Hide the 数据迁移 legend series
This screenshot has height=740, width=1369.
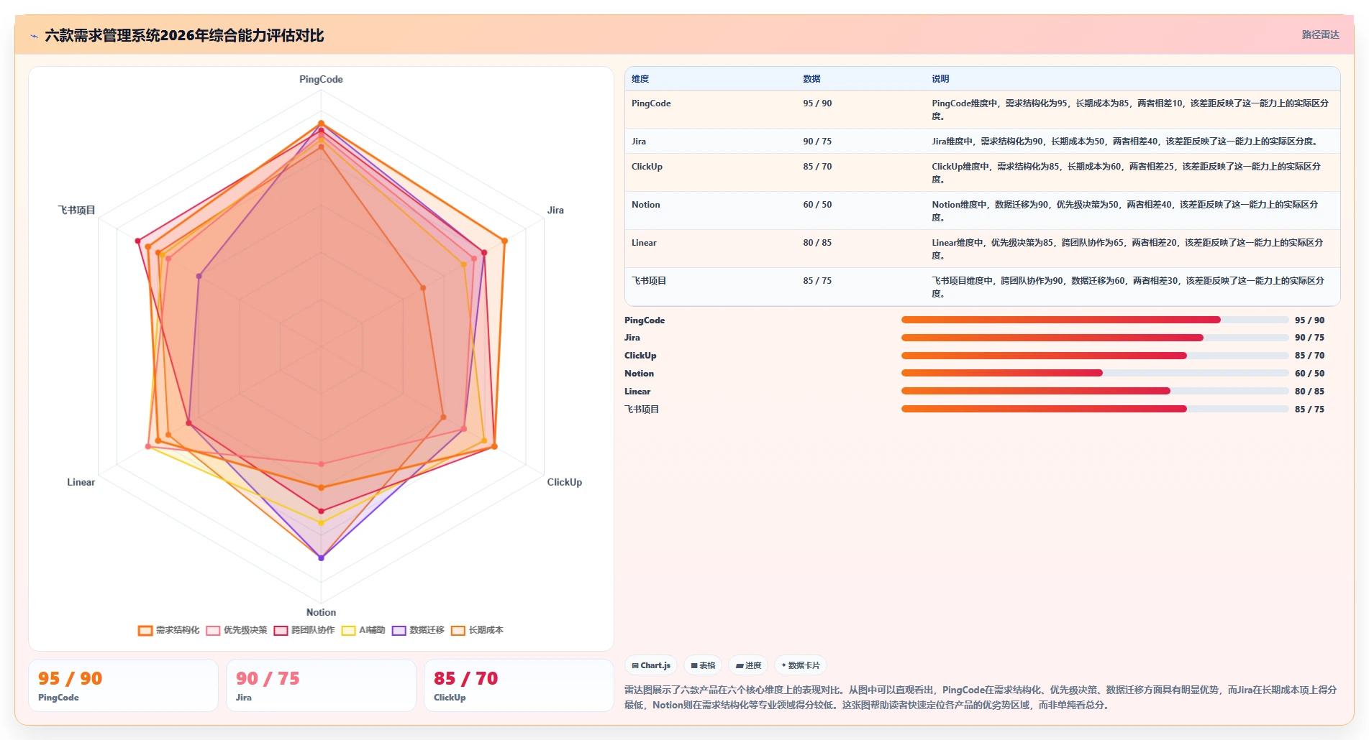click(x=418, y=630)
